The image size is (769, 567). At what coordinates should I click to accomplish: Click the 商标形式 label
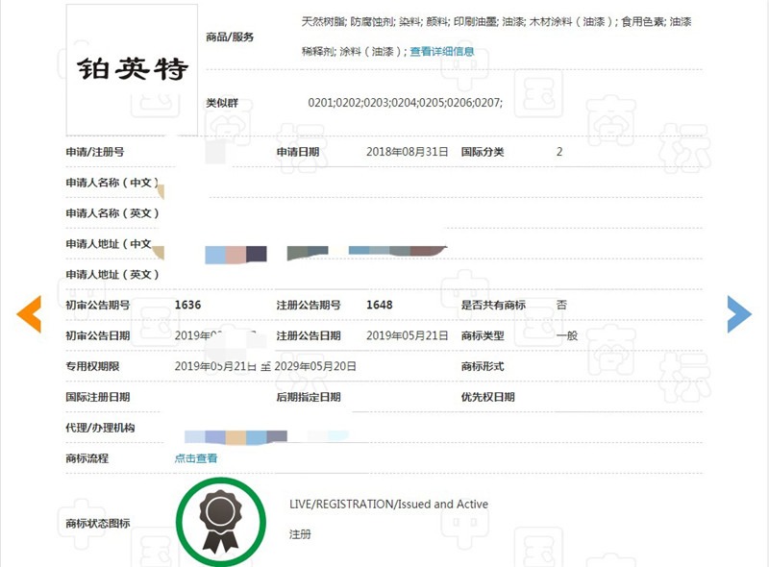(483, 366)
